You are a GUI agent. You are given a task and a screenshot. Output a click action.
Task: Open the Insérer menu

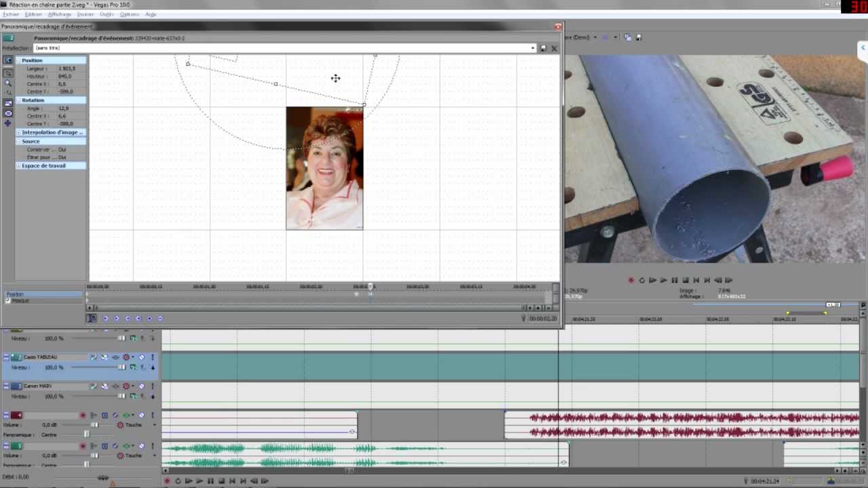point(85,14)
